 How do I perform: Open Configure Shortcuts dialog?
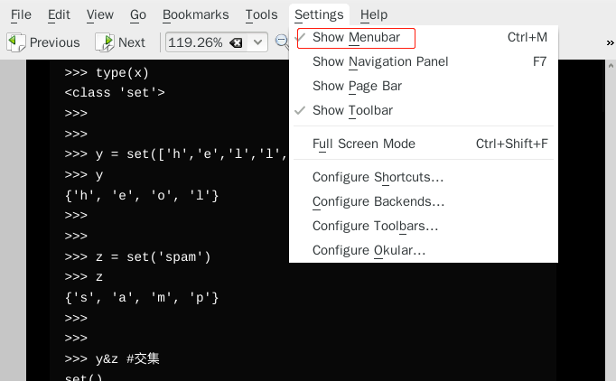click(x=423, y=178)
